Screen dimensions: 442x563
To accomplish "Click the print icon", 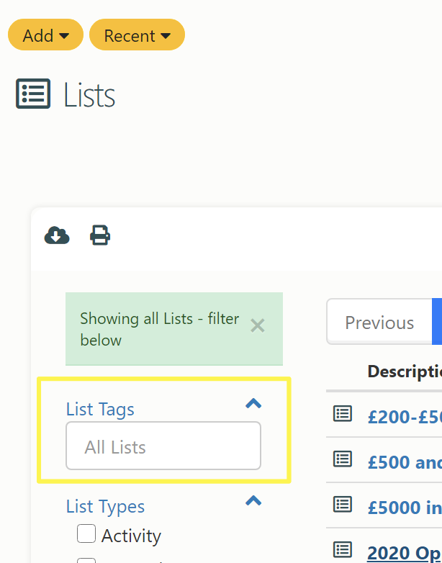I will [x=100, y=235].
